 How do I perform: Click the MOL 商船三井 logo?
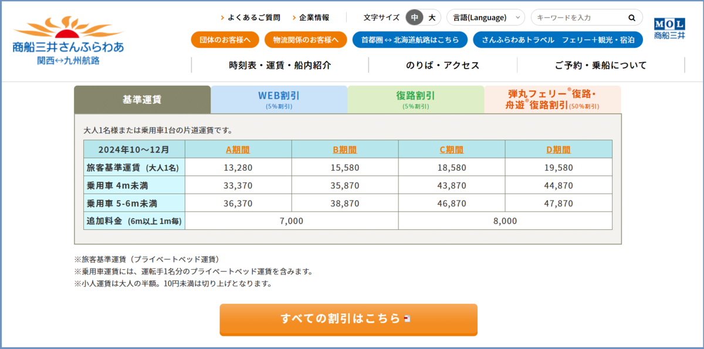click(669, 29)
